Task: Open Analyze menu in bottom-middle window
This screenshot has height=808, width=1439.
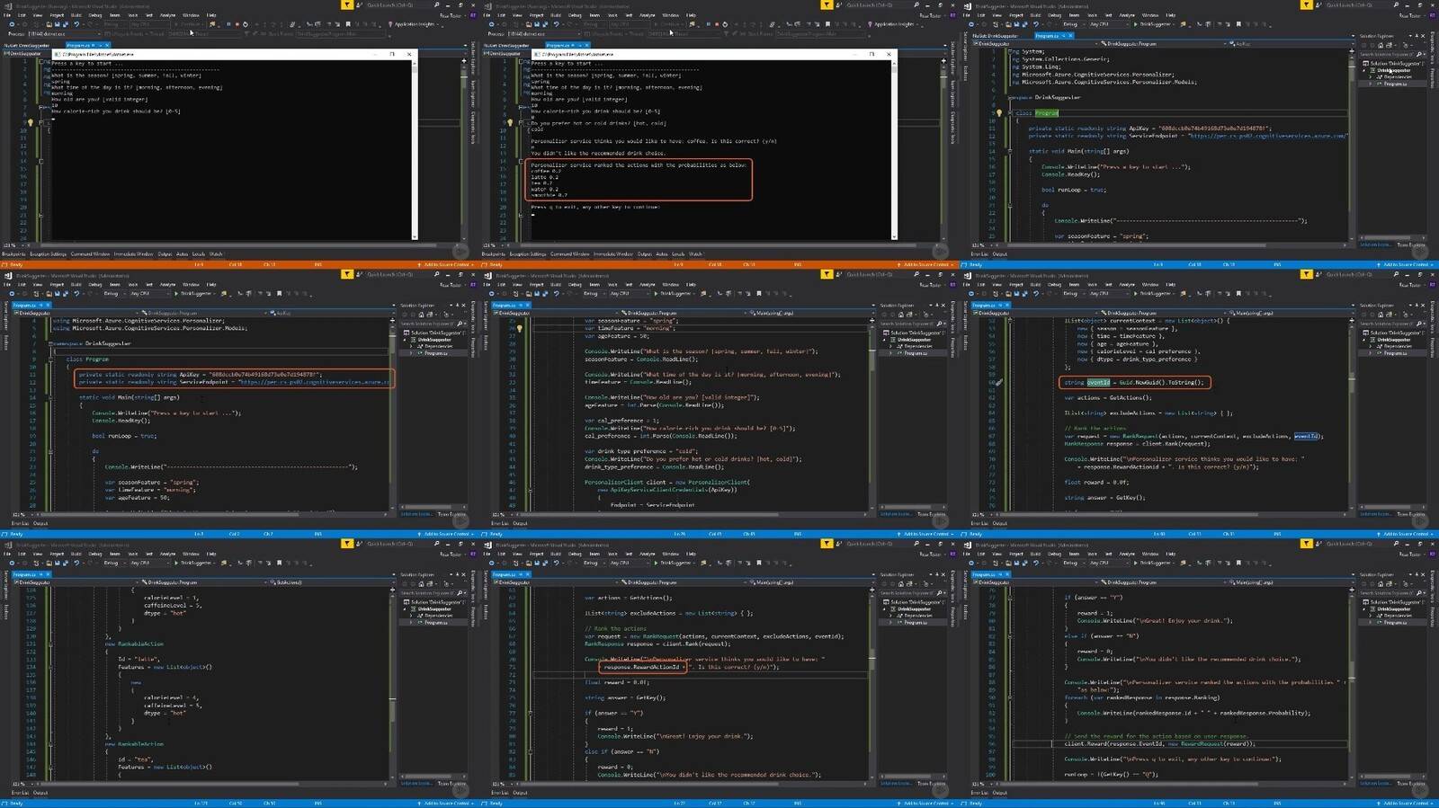Action: coord(647,554)
